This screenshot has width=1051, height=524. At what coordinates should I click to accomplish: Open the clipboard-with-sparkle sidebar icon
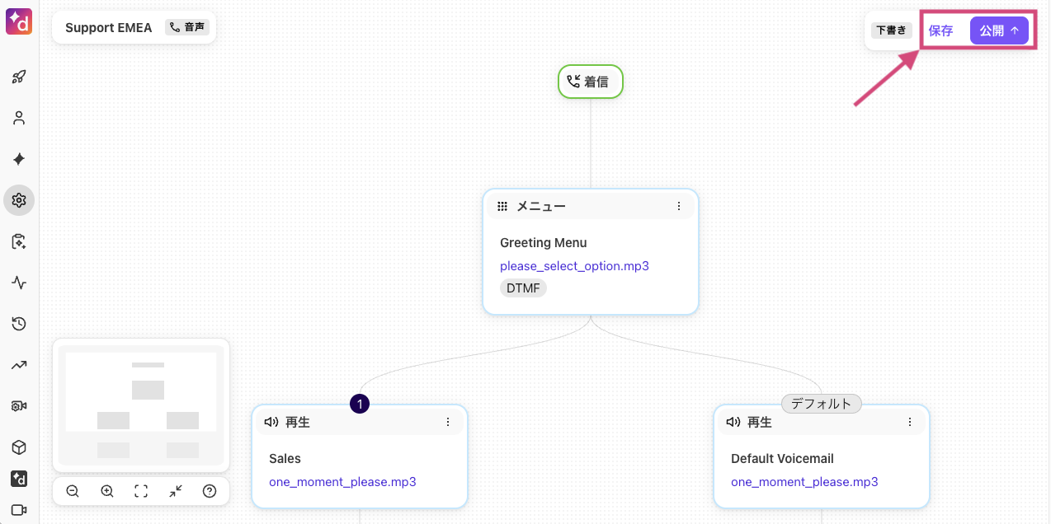[x=19, y=241]
